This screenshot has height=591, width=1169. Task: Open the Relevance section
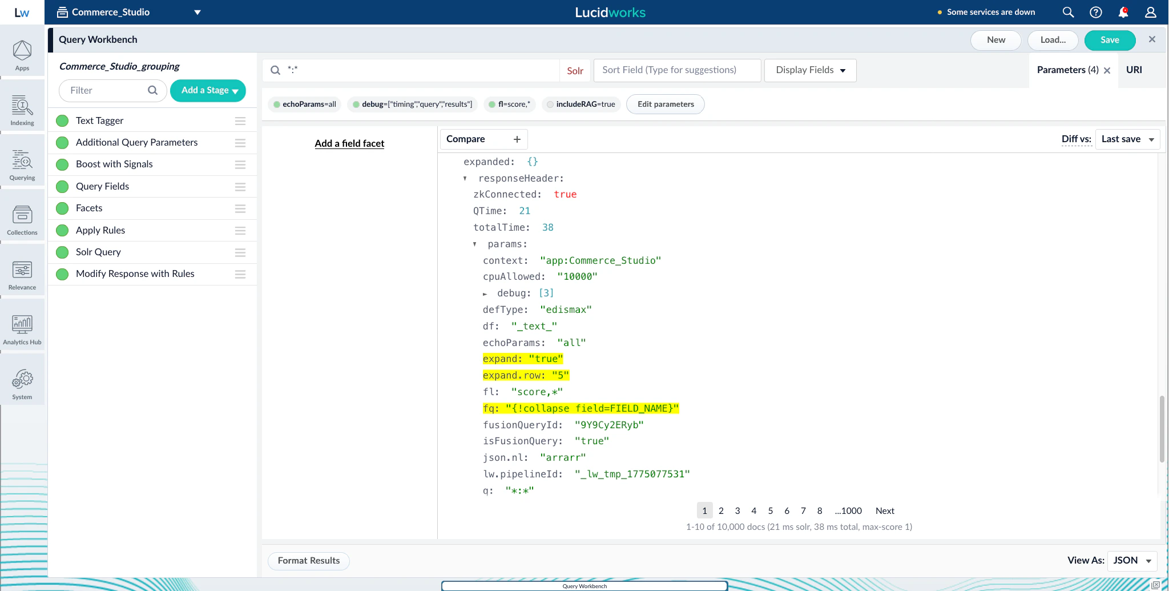pos(22,274)
